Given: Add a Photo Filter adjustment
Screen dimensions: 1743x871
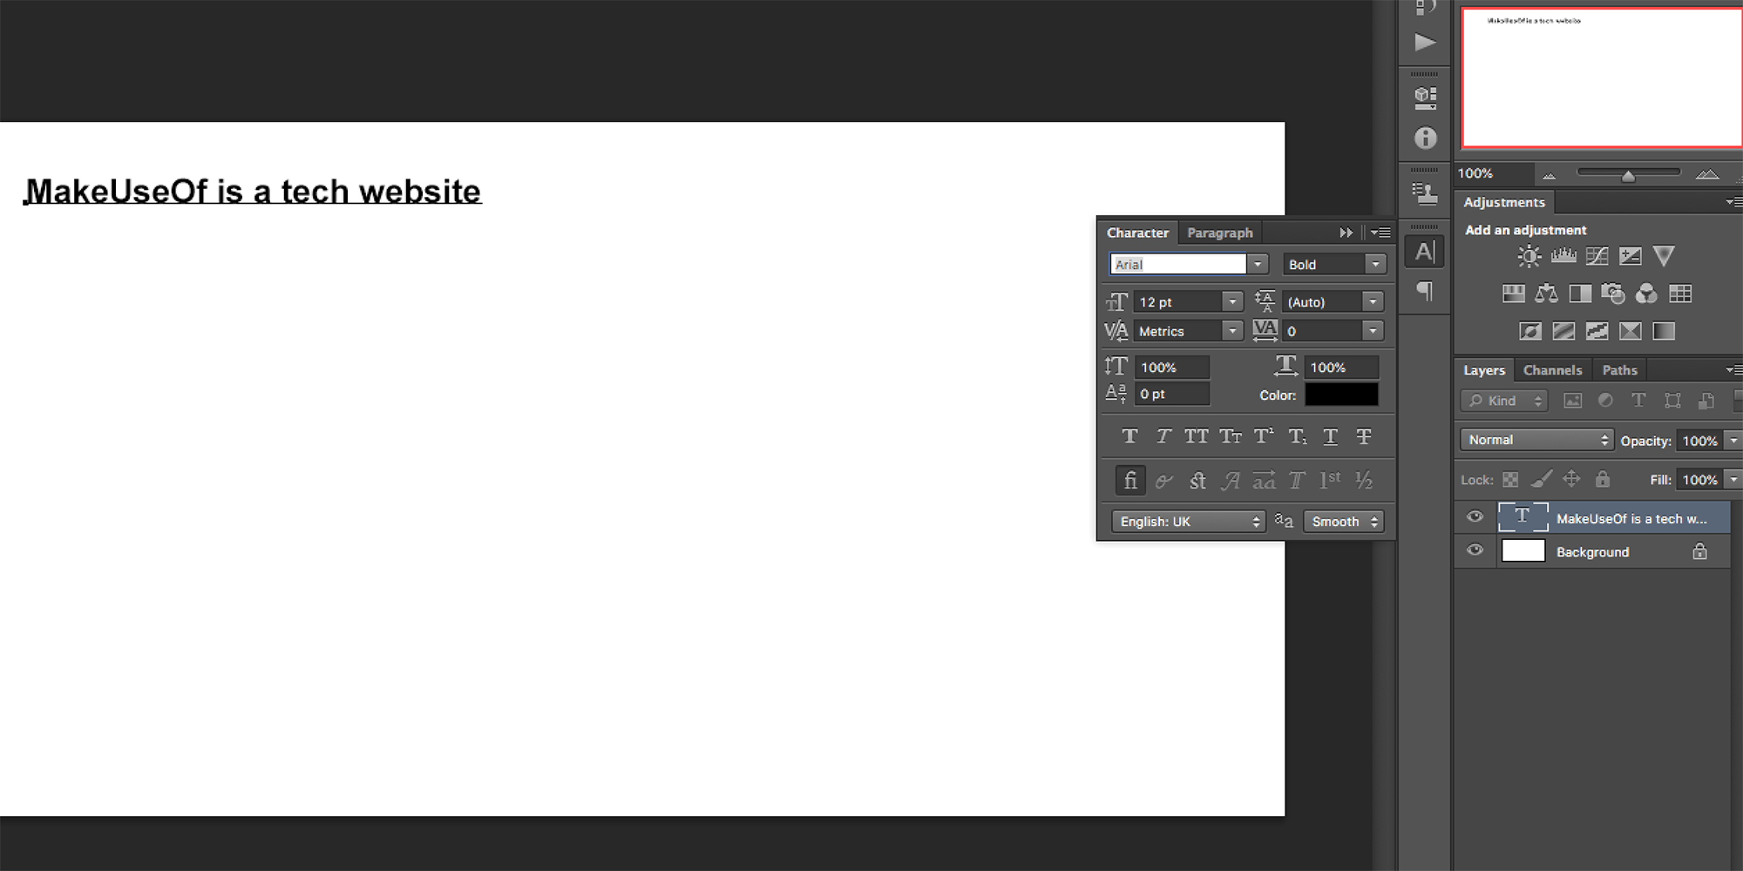Looking at the screenshot, I should coord(1613,294).
